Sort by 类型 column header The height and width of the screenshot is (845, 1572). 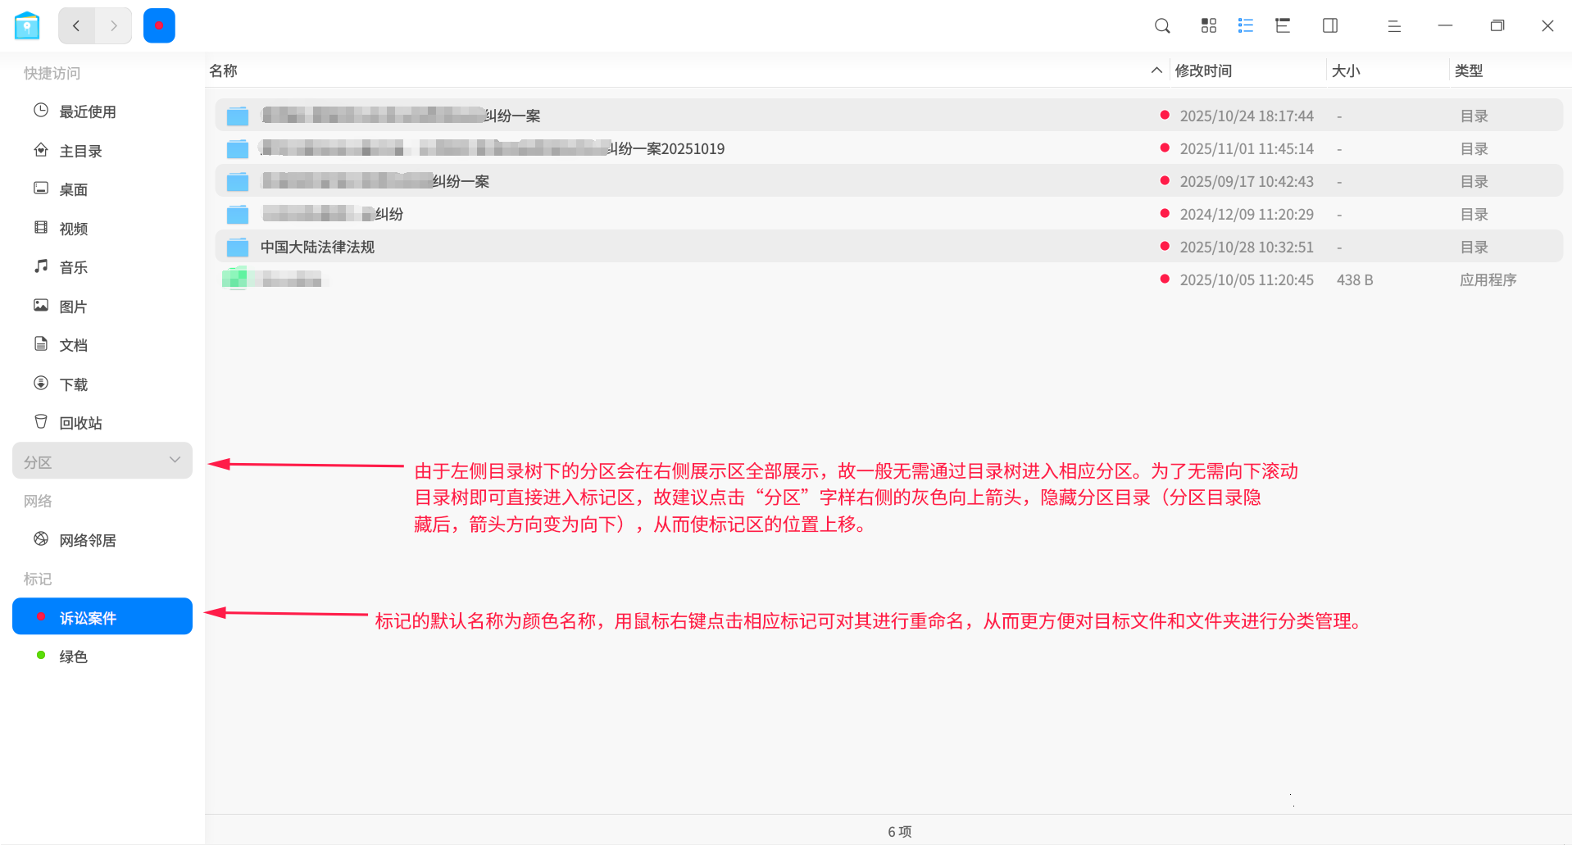[x=1469, y=70]
